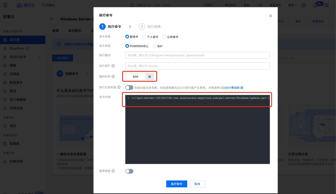Open the 费用 menu

point(291,5)
